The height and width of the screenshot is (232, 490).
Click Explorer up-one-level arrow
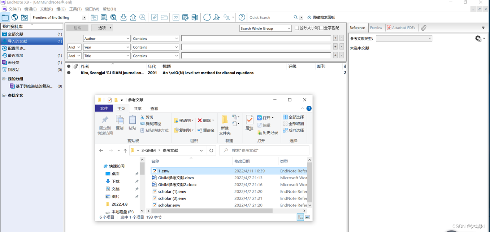(125, 150)
